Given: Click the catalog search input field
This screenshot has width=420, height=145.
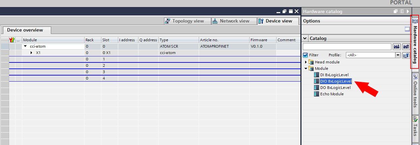Looking at the screenshot, I should click(347, 47).
